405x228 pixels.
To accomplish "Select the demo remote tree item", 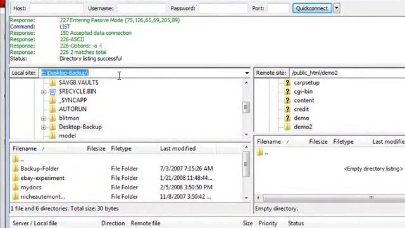I will point(301,118).
